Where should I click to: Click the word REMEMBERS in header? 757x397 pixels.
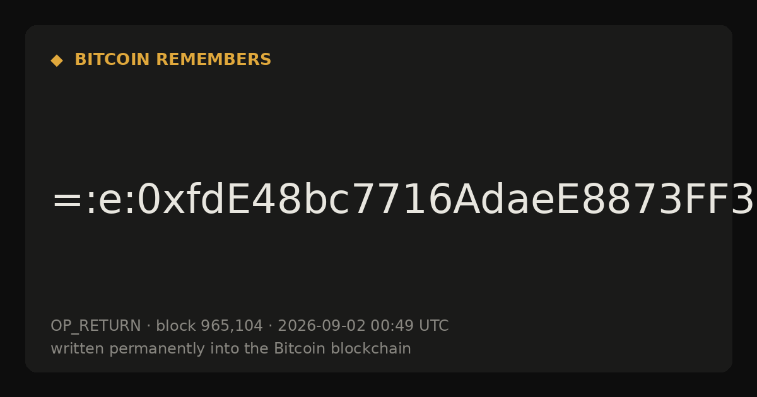coord(213,60)
